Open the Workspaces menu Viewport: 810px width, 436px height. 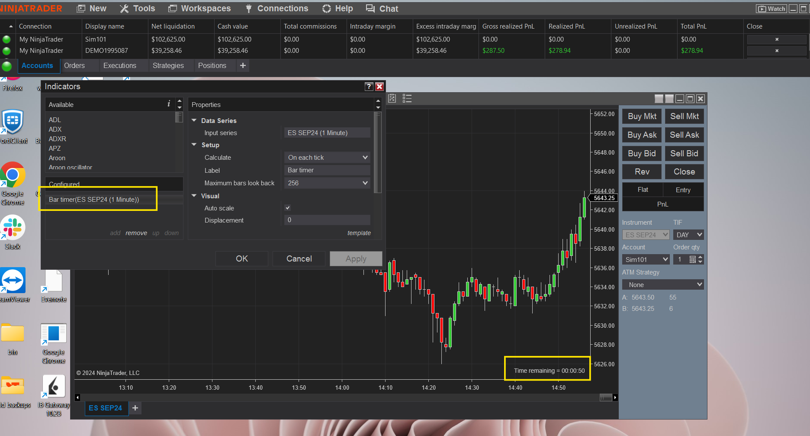tap(199, 9)
